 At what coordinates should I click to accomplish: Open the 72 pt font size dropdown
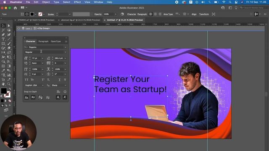[42, 58]
